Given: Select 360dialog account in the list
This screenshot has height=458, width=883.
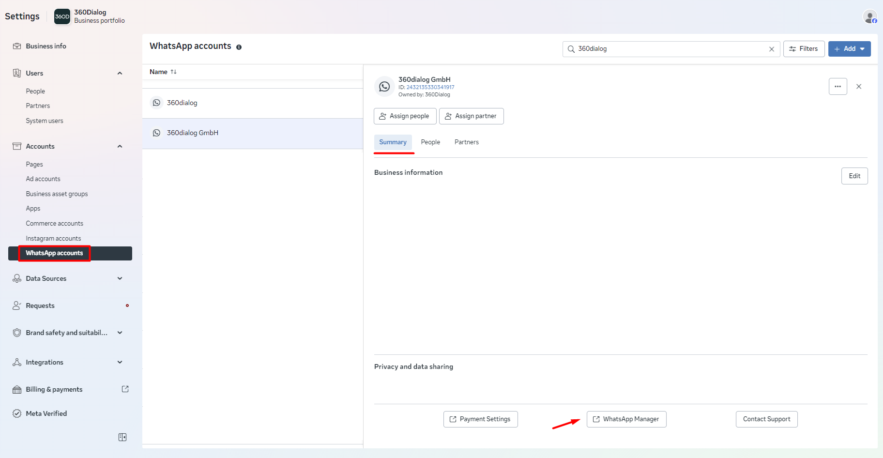Looking at the screenshot, I should (182, 103).
